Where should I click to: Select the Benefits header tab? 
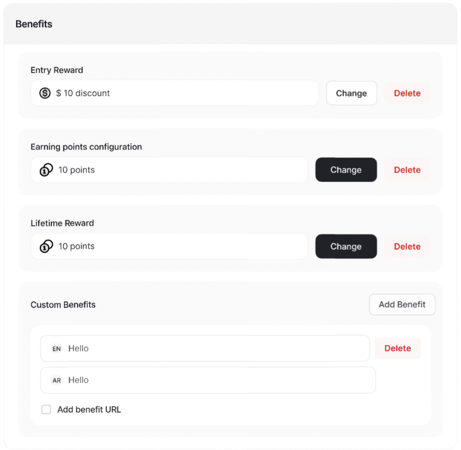(34, 24)
